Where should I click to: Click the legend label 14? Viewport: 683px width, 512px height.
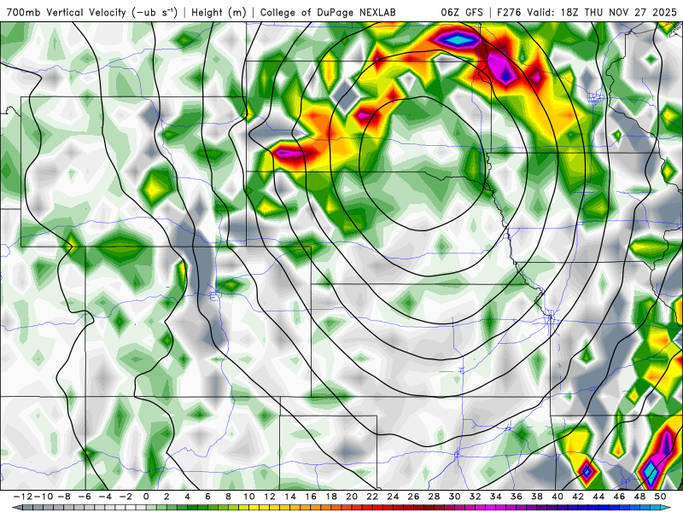(x=290, y=497)
